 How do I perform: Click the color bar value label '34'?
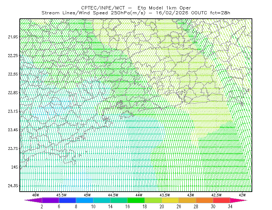230,207
